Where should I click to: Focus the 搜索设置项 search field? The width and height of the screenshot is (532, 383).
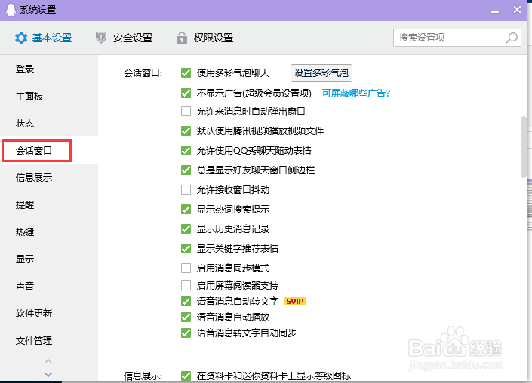457,38
